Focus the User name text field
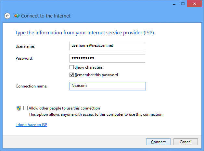This screenshot has width=204, height=151. [107, 46]
